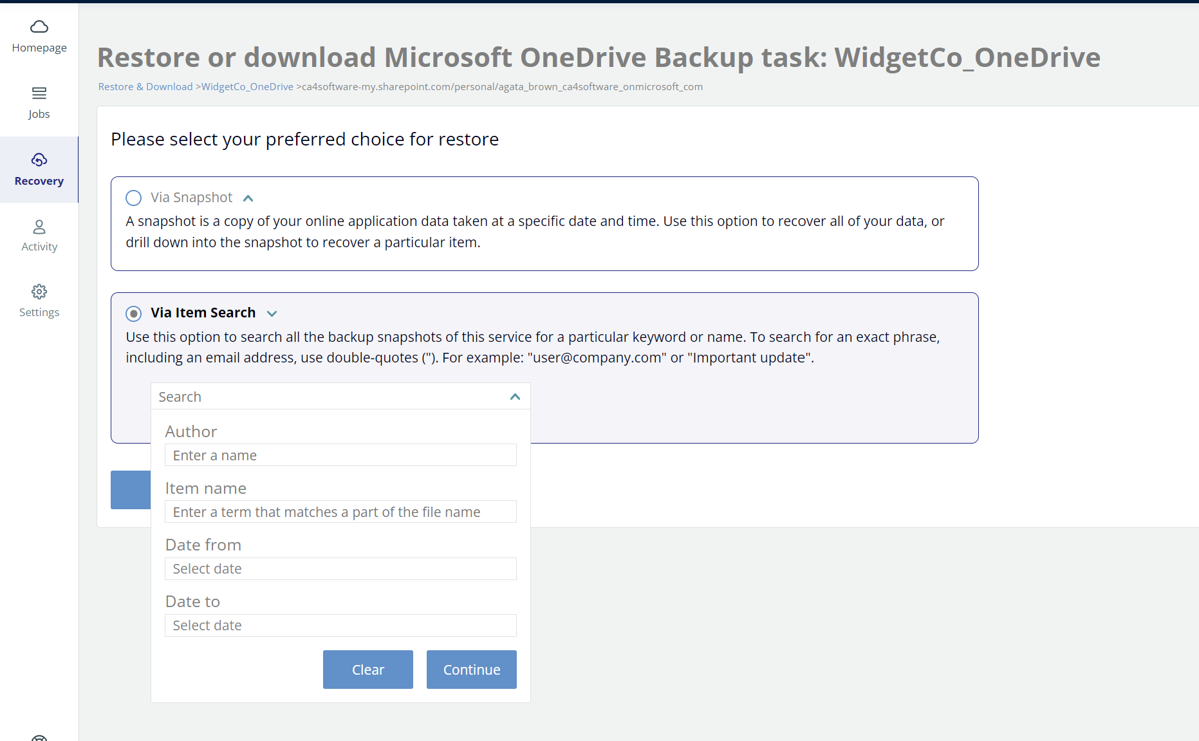This screenshot has width=1199, height=741.
Task: Open the Jobs list icon
Action: tap(39, 93)
